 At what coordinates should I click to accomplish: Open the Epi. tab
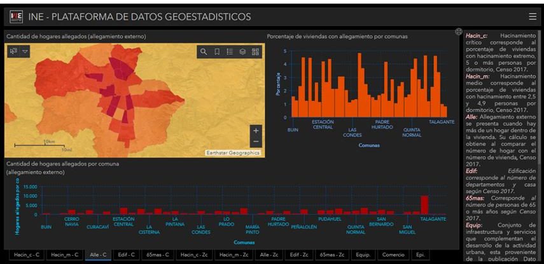(420, 254)
